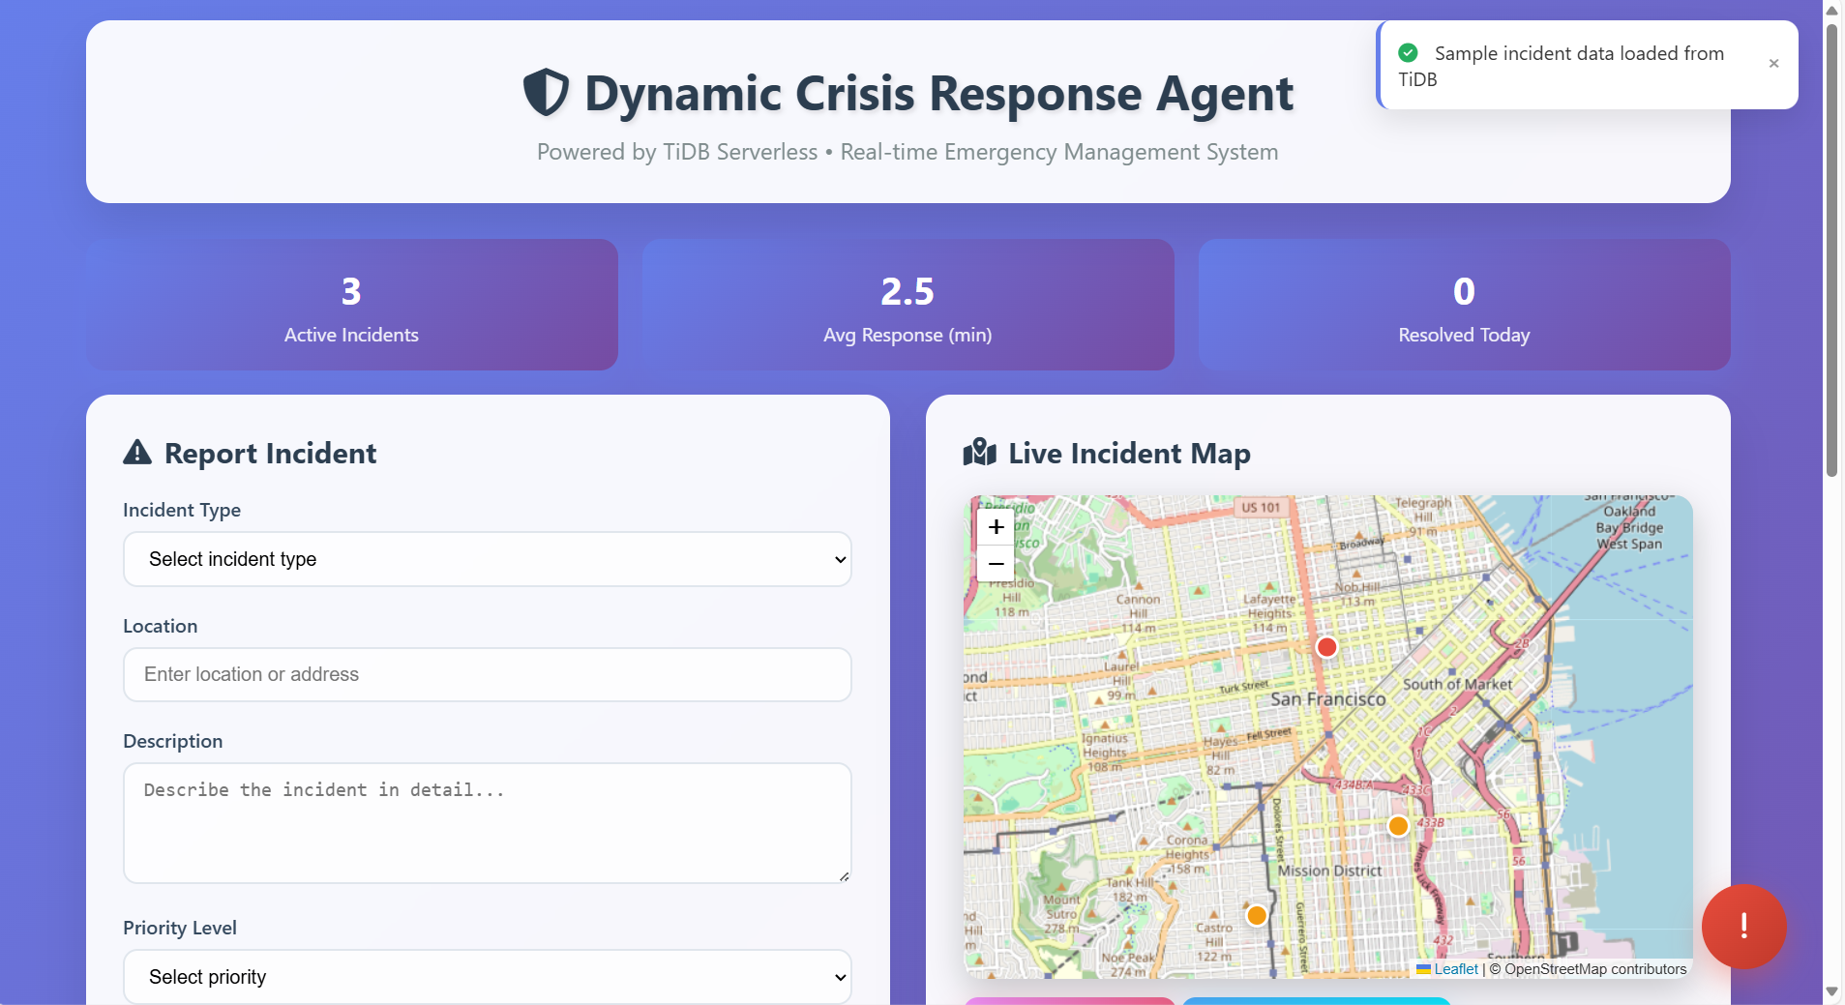The width and height of the screenshot is (1845, 1005).
Task: Click the scrollbar down arrow
Action: (x=1831, y=992)
